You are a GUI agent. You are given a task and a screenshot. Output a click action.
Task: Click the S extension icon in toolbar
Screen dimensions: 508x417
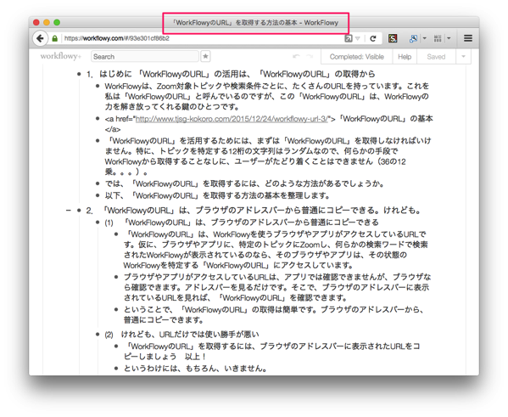[393, 38]
